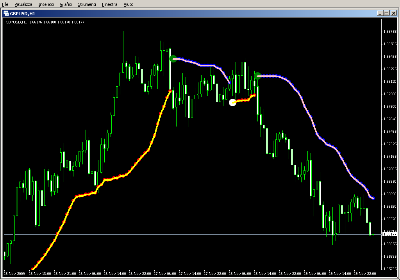This screenshot has height=280, width=400.
Task: Click the GBPUSD,H1 window title text
Action: 22,14
